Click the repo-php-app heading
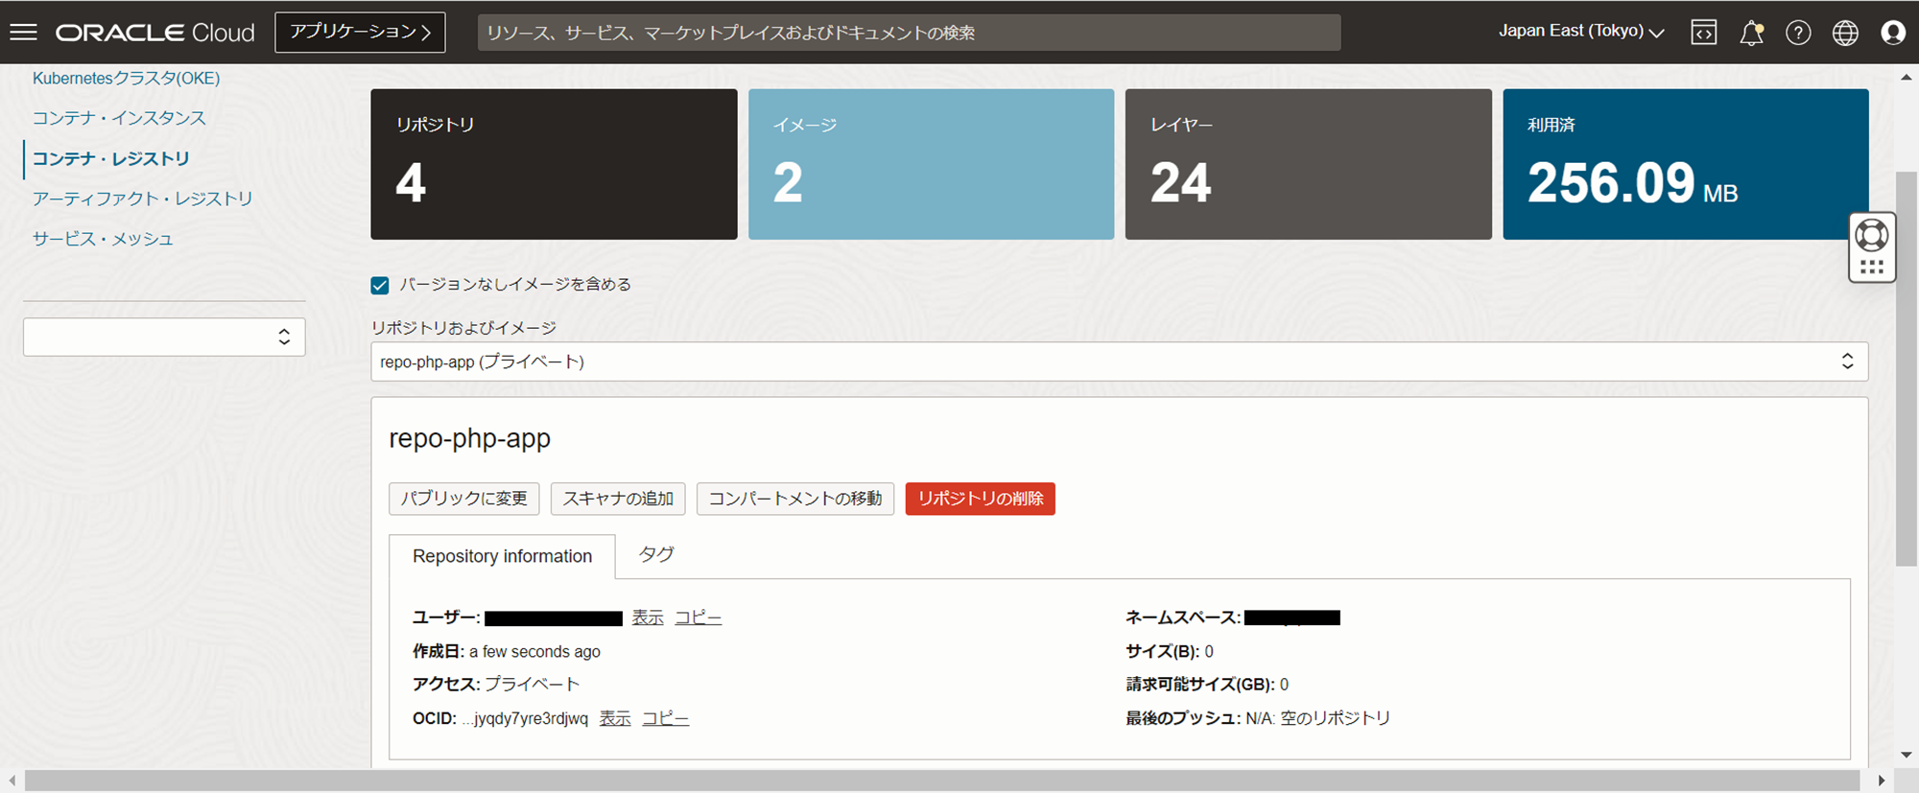The height and width of the screenshot is (793, 1919). [469, 438]
